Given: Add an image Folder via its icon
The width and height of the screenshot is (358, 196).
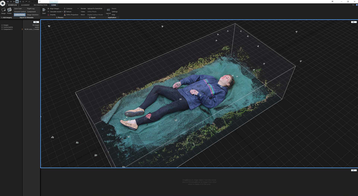Looking at the screenshot, I should point(9,10).
